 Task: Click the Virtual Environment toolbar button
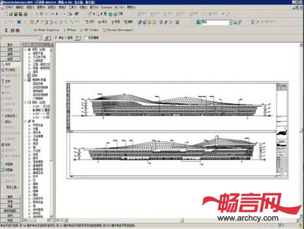coord(118,30)
